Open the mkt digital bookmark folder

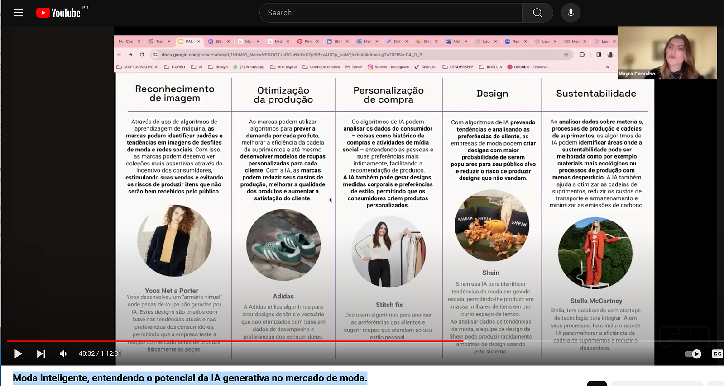tap(284, 67)
